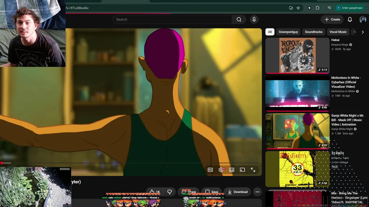Open the Hakai video thumbnail
This screenshot has width=369, height=207.
(297, 55)
